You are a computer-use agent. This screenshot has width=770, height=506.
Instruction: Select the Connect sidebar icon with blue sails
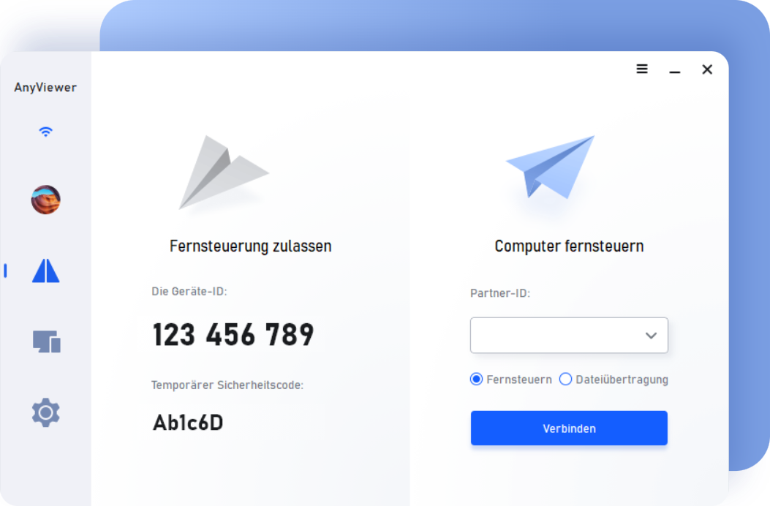pyautogui.click(x=45, y=271)
